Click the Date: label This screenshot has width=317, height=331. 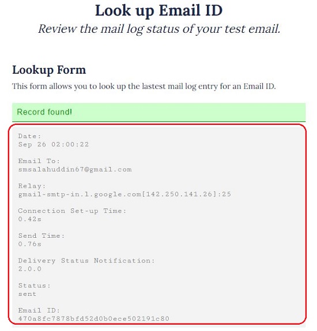[x=29, y=136]
